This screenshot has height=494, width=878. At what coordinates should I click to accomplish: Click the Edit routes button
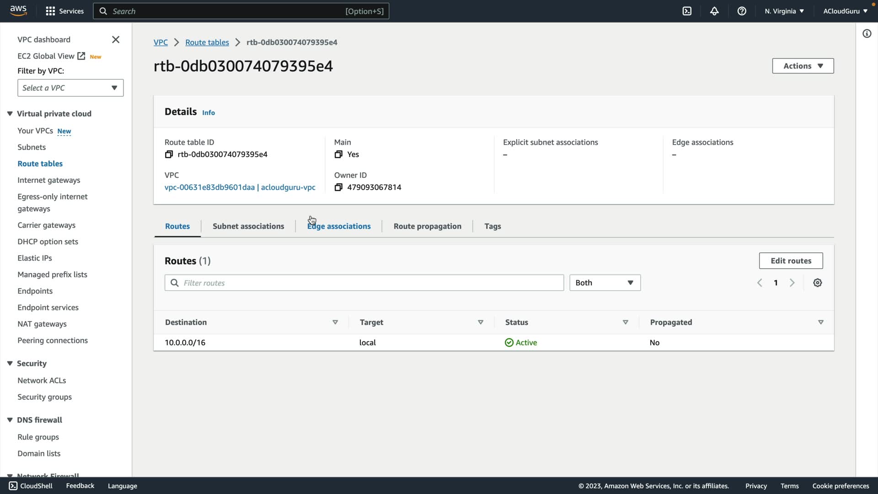791,261
